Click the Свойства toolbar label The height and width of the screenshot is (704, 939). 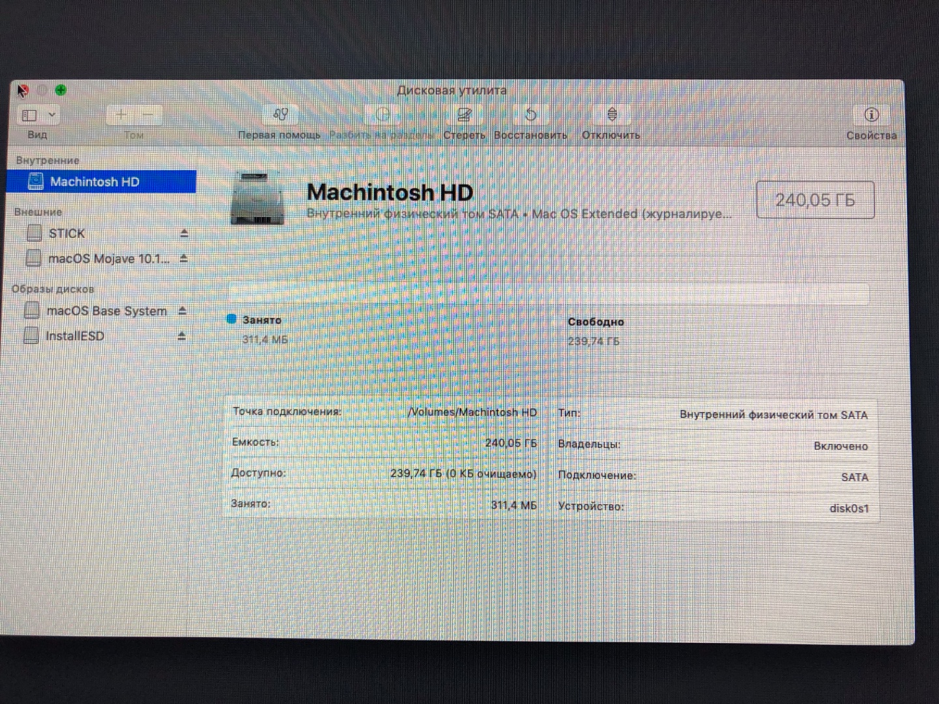[x=871, y=136]
